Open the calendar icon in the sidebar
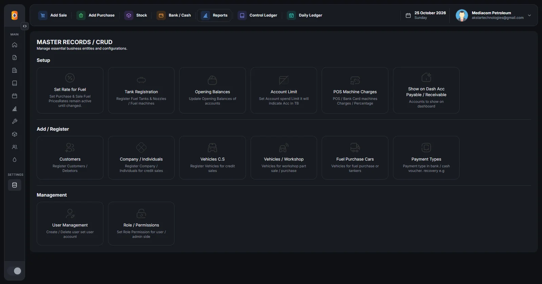 (15, 96)
